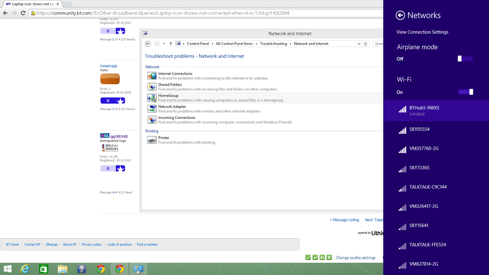Open Incoming Connections troubleshooter
The image size is (489, 275).
(177, 117)
